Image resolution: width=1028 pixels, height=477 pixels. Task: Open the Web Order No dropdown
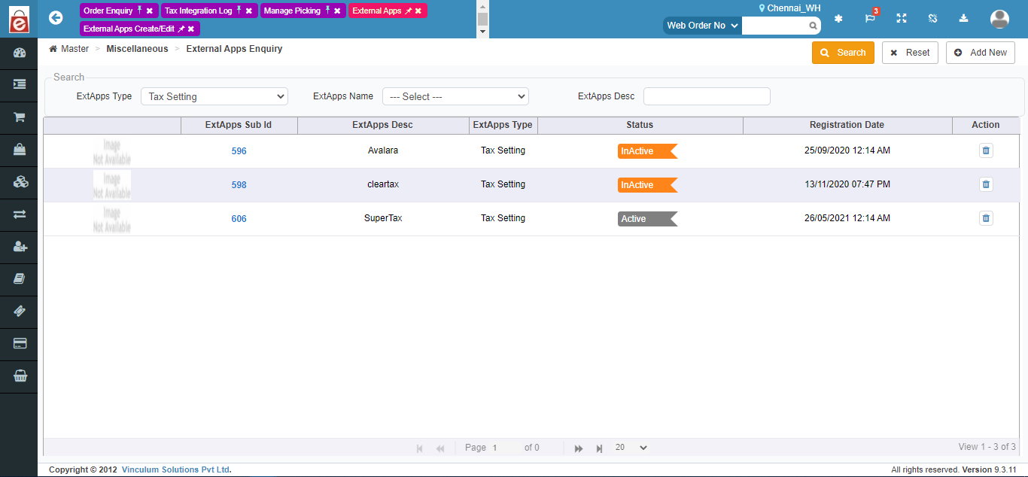702,26
